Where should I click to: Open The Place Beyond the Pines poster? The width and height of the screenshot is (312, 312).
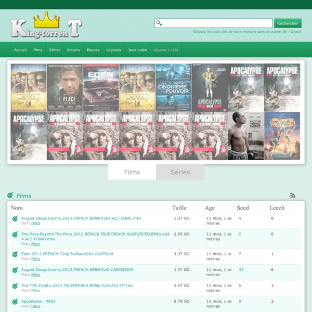[65, 87]
